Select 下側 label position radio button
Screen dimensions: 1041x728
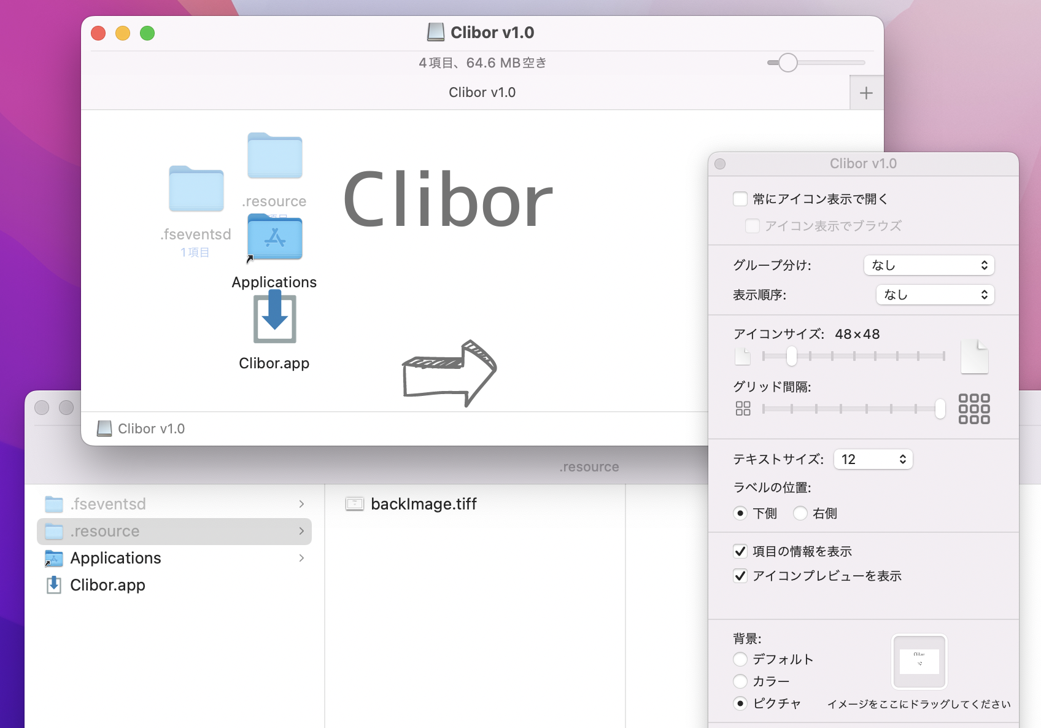click(740, 513)
